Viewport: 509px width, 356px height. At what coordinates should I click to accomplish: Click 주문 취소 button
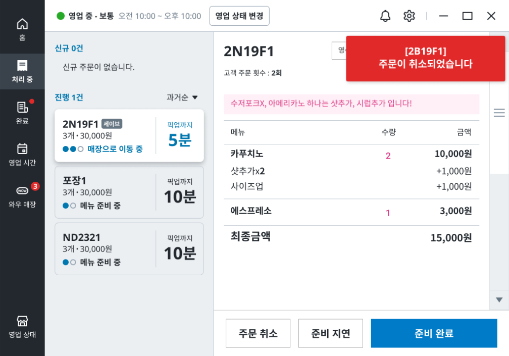tap(258, 333)
